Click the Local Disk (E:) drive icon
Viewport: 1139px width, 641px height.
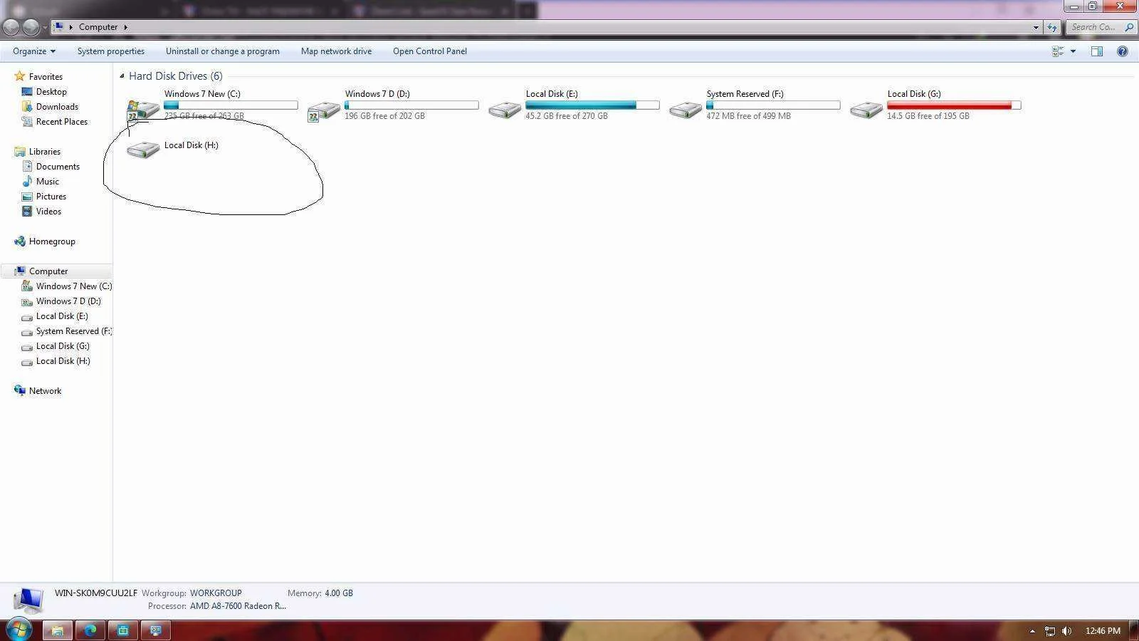[x=505, y=110]
